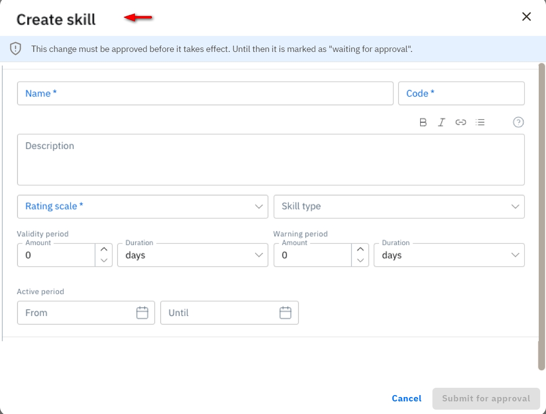Open the Skill type dropdown
This screenshot has width=546, height=414.
click(x=398, y=207)
